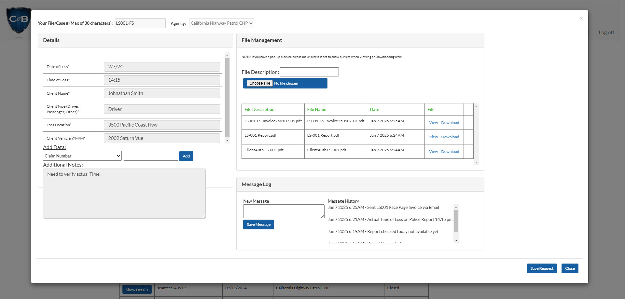Download LS-001 Report.pdf
The image size is (625, 299).
tap(450, 137)
